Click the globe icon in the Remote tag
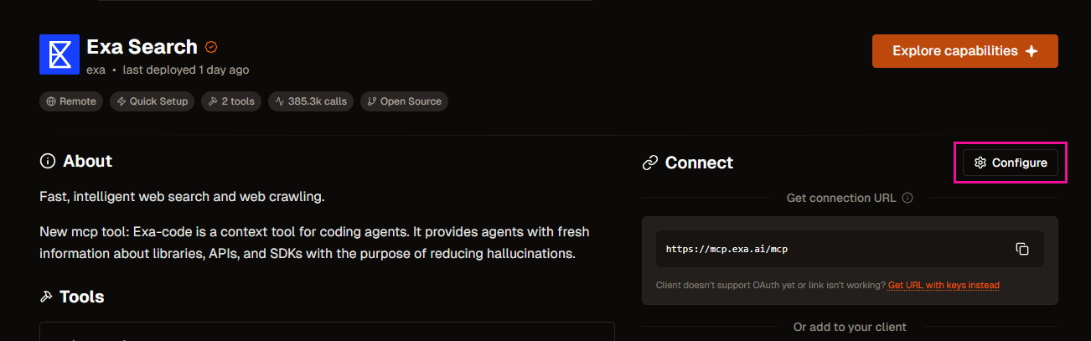 coord(52,101)
